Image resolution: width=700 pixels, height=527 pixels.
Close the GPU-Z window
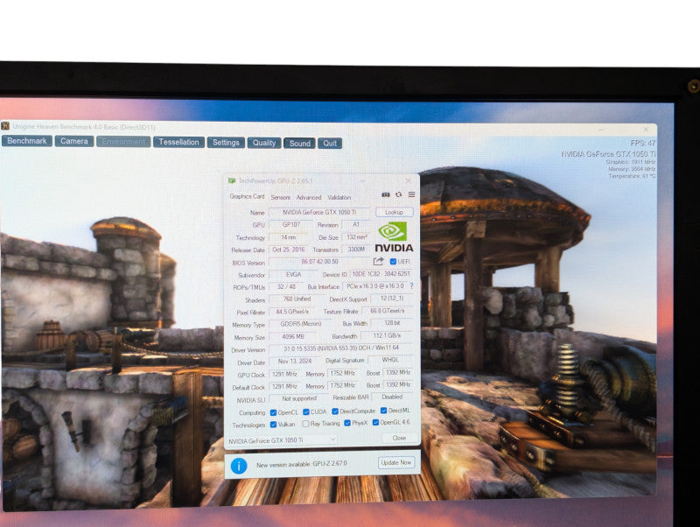click(x=408, y=181)
